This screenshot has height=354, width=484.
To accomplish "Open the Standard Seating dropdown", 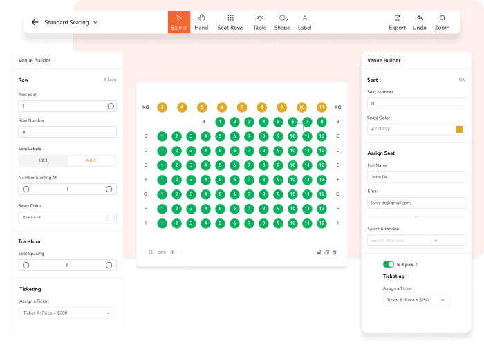I will [71, 22].
